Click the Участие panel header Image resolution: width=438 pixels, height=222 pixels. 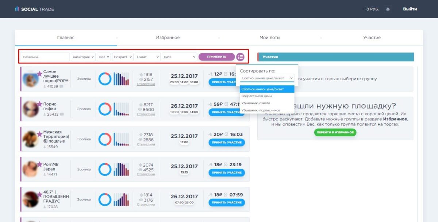[x=336, y=57]
